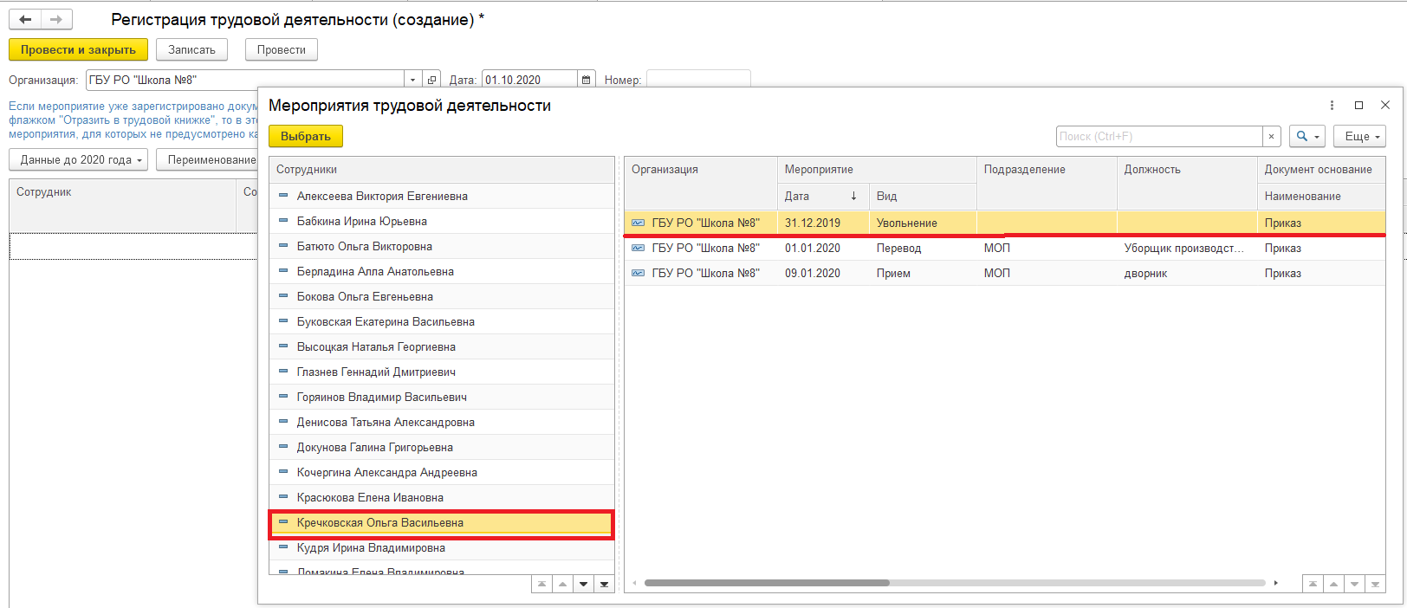
Task: Open the 'Данные до 2020 года' dropdown
Action: (79, 160)
